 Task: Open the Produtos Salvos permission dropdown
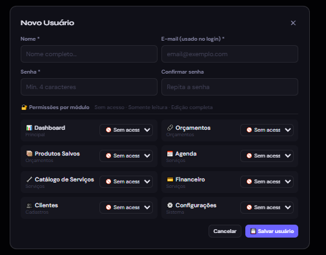126,156
